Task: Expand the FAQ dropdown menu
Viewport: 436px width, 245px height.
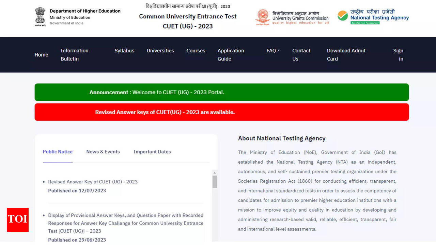Action: tap(273, 51)
